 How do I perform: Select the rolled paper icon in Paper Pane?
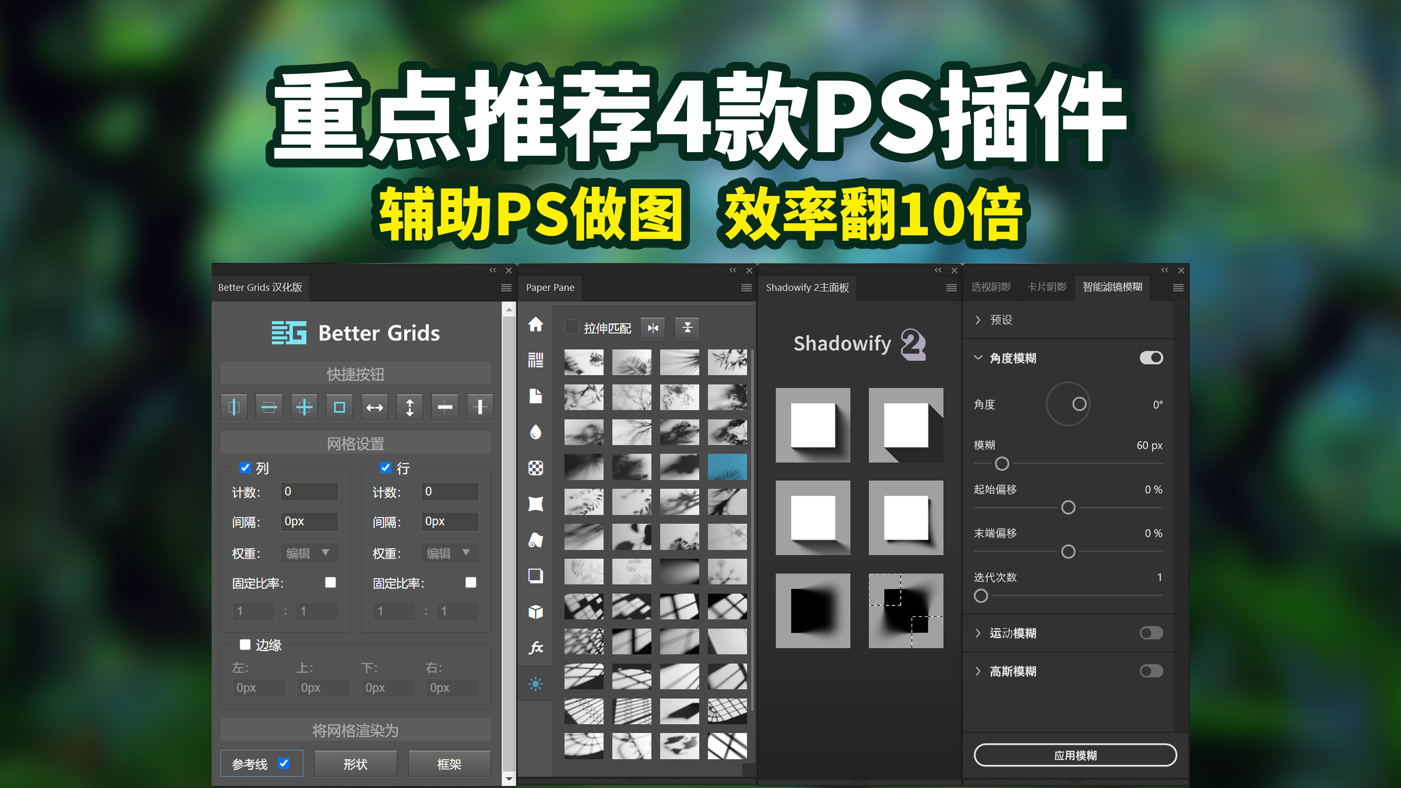(536, 540)
